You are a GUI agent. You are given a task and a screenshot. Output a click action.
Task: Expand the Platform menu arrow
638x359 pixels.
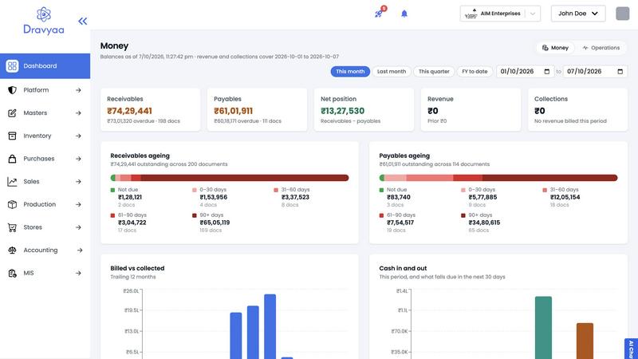[x=78, y=90]
